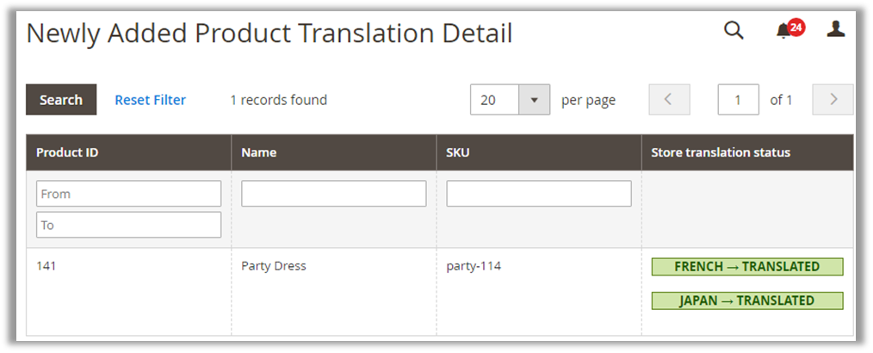Open the magnifier search icon in header
The width and height of the screenshot is (873, 353).
pyautogui.click(x=733, y=31)
